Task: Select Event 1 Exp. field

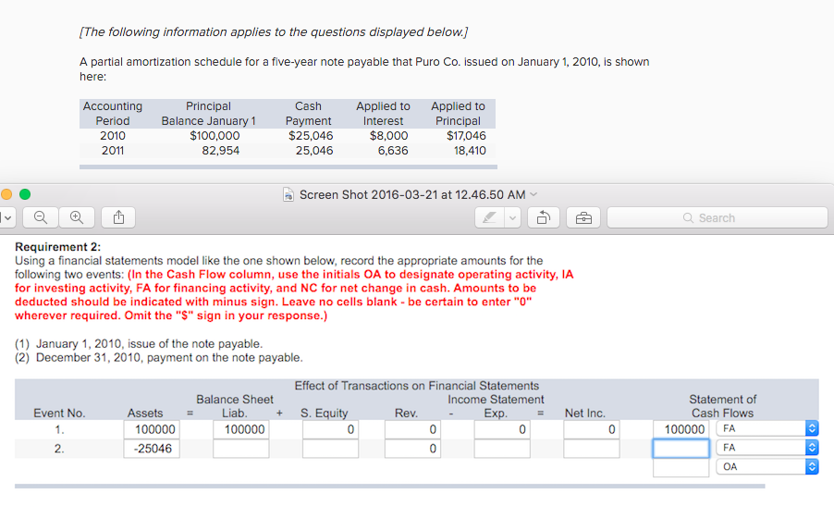Action: (502, 429)
